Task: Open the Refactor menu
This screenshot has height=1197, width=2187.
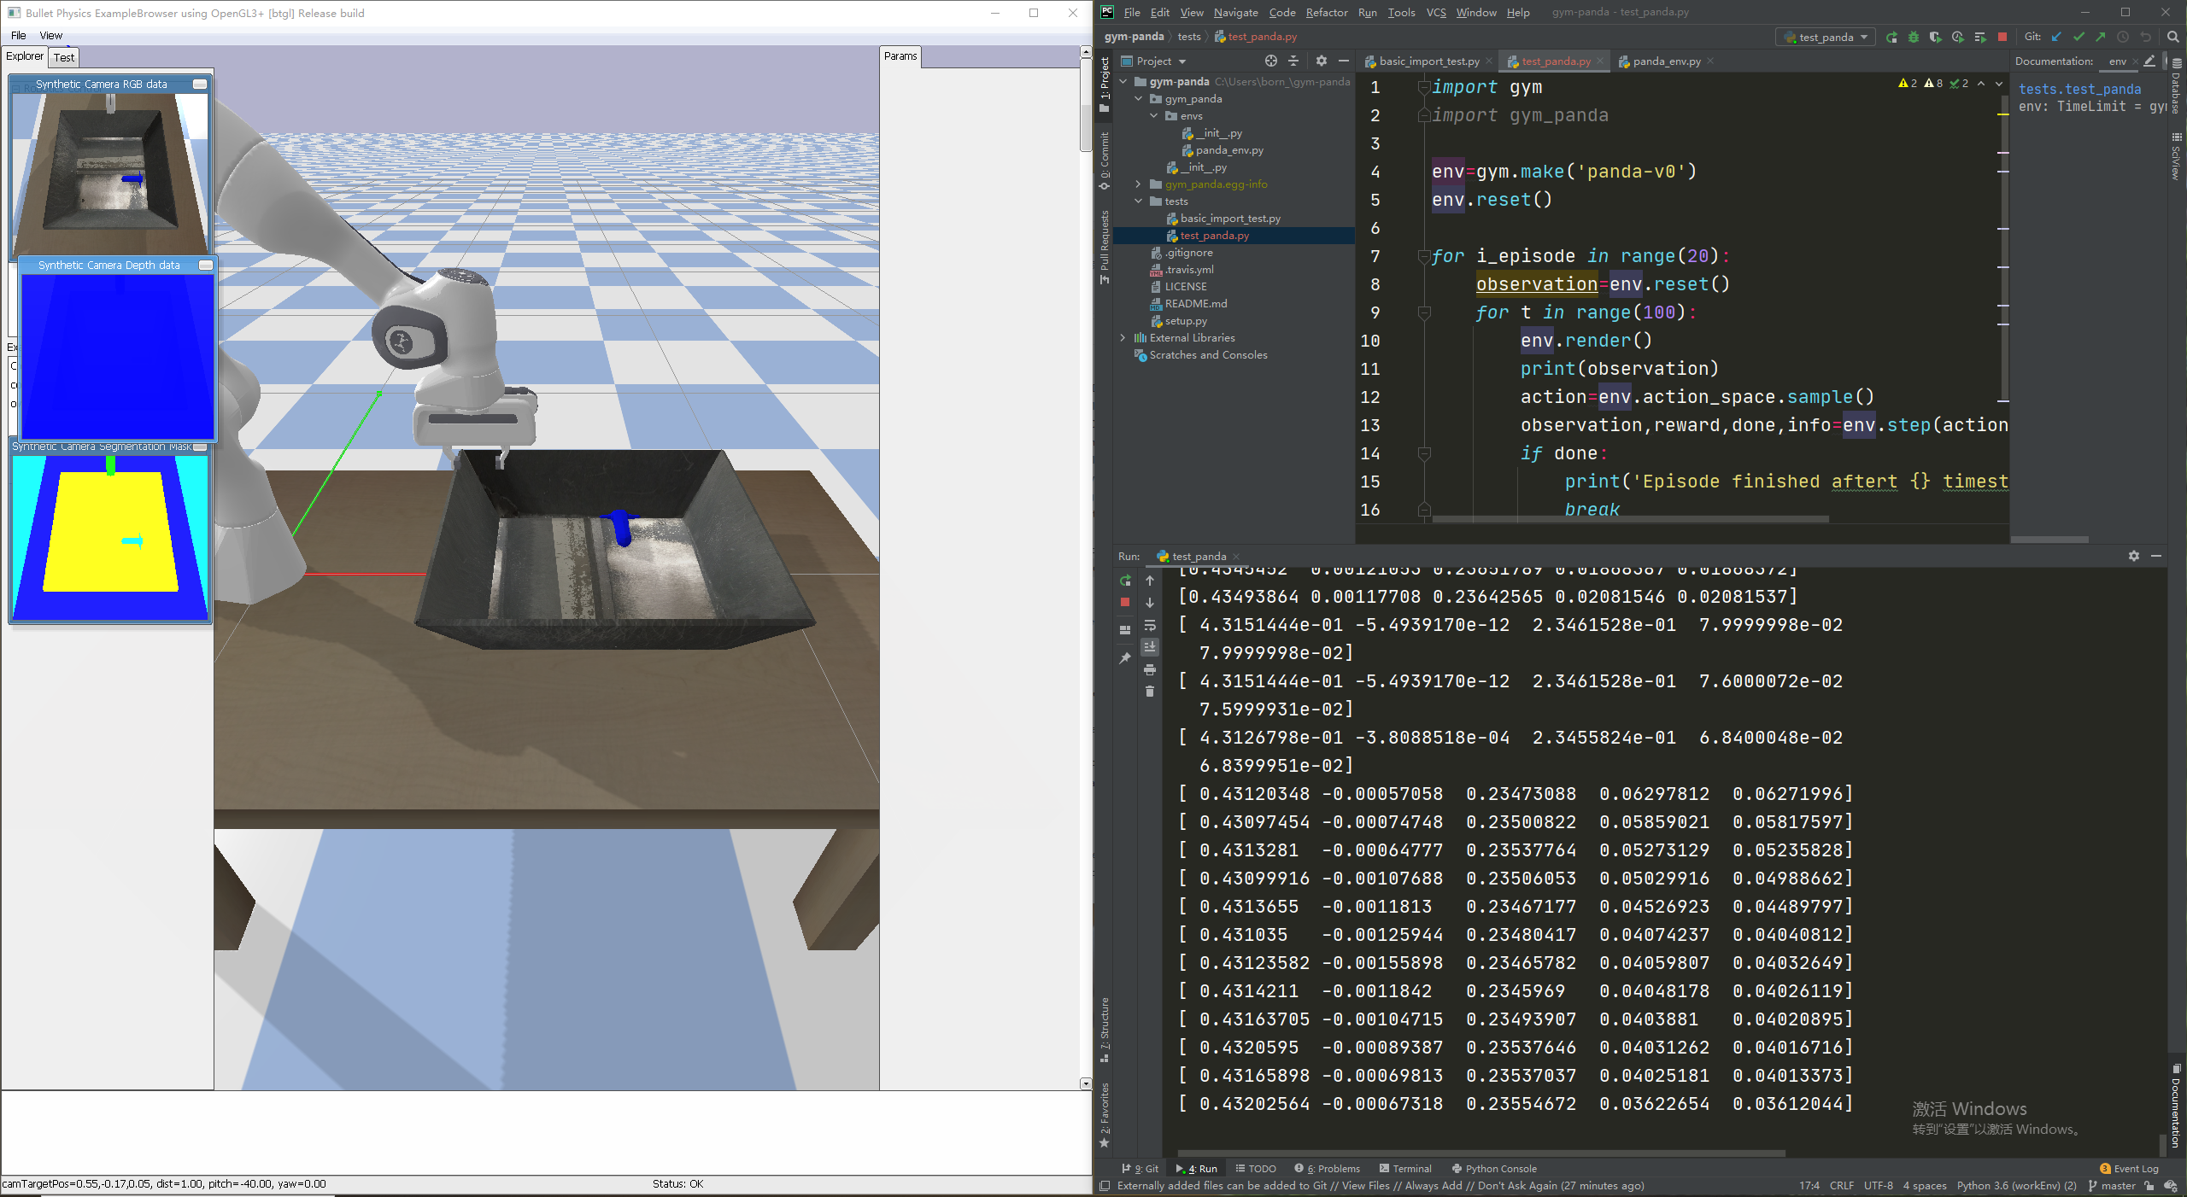Action: click(x=1326, y=12)
